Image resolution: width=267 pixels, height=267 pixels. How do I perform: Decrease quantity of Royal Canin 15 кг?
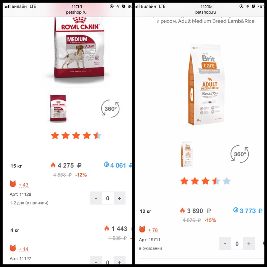(x=96, y=198)
